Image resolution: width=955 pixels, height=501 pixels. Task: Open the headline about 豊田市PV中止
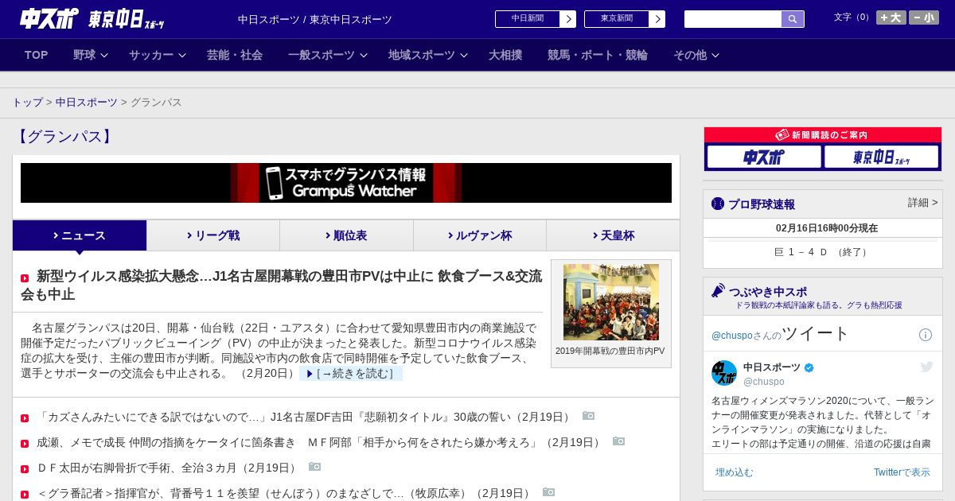tap(282, 285)
